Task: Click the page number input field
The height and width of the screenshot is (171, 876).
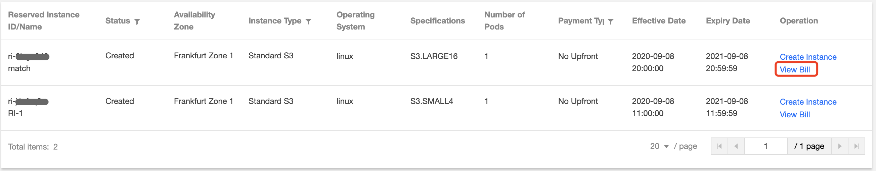Action: pos(765,146)
